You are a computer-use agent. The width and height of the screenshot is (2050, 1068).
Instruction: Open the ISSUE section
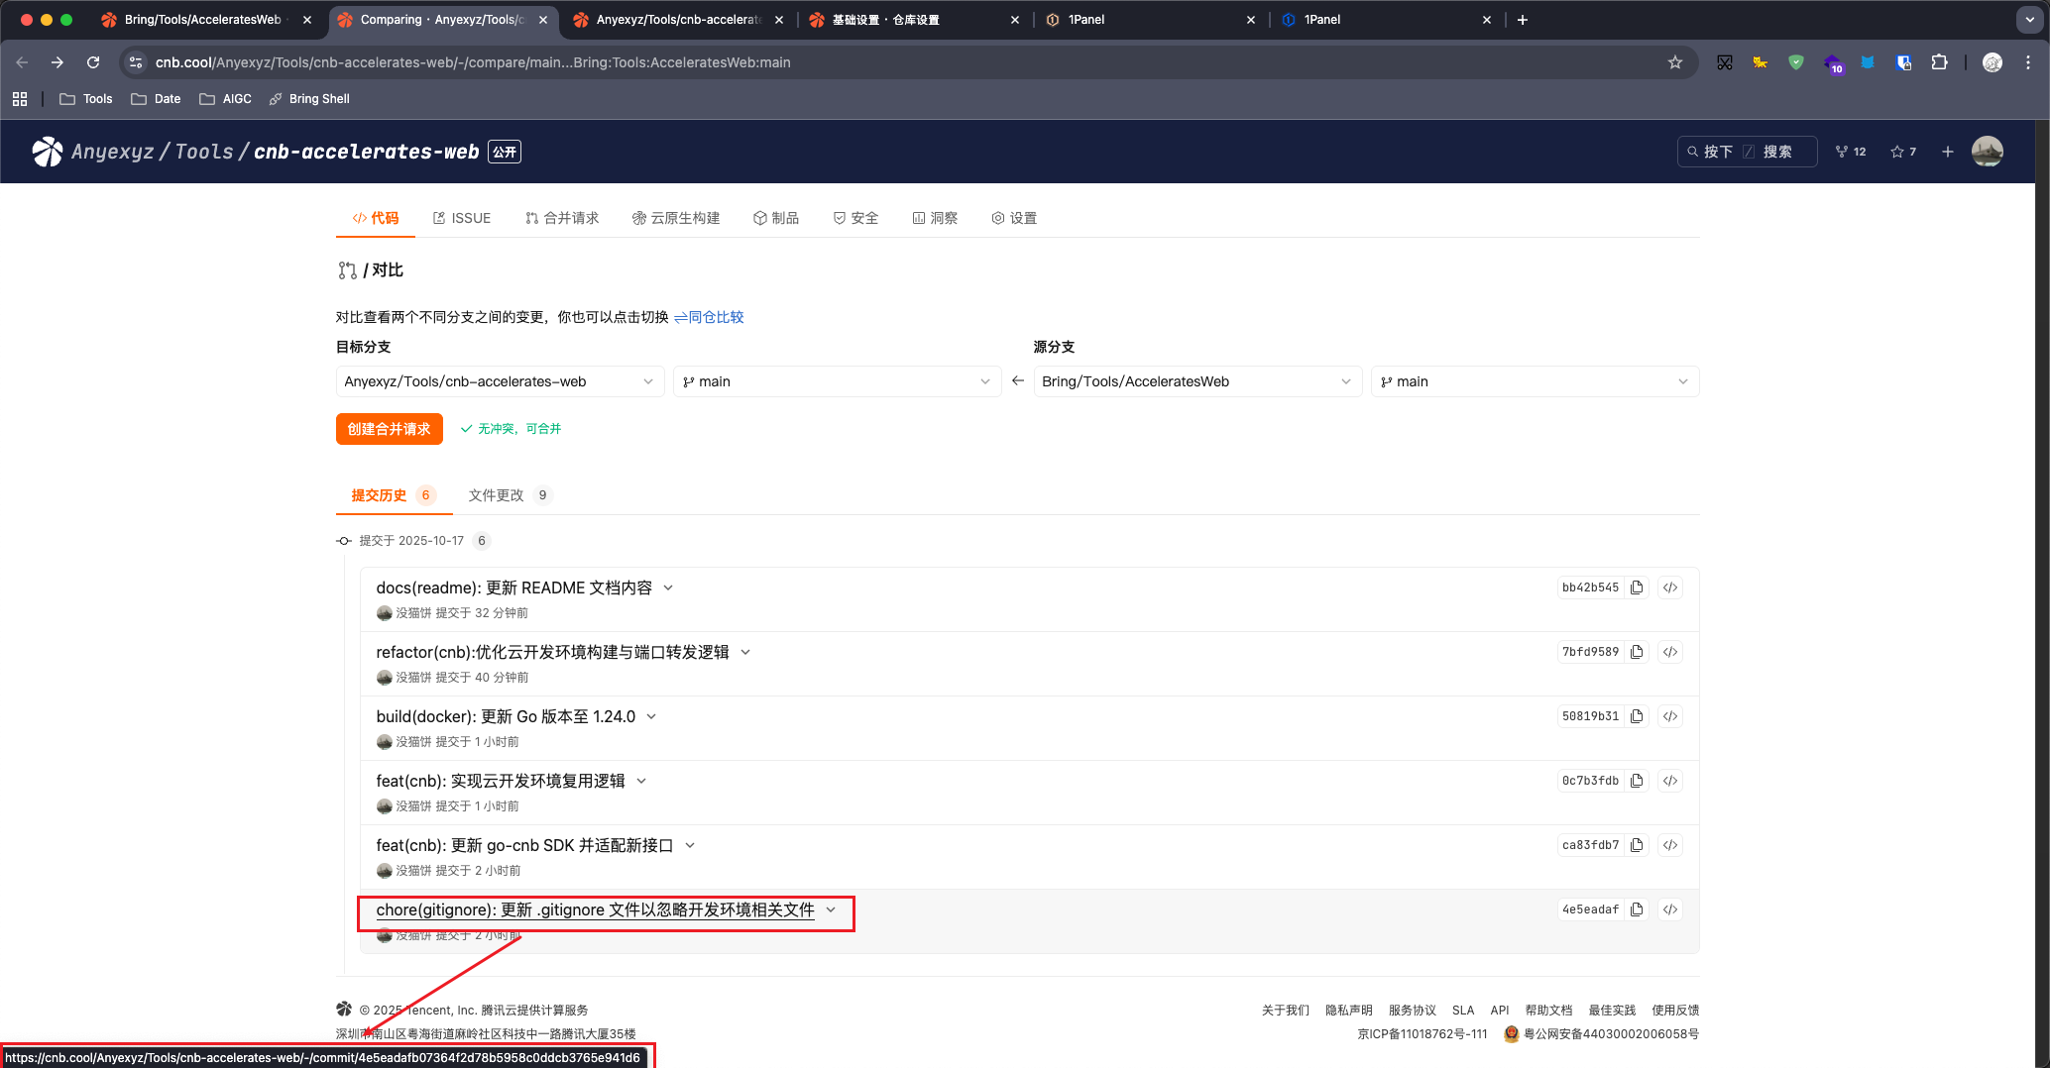(461, 217)
